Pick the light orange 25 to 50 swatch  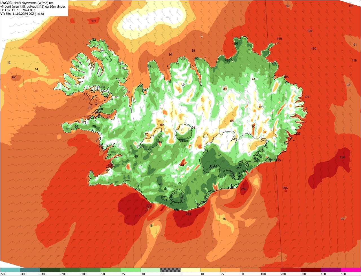click(230, 270)
